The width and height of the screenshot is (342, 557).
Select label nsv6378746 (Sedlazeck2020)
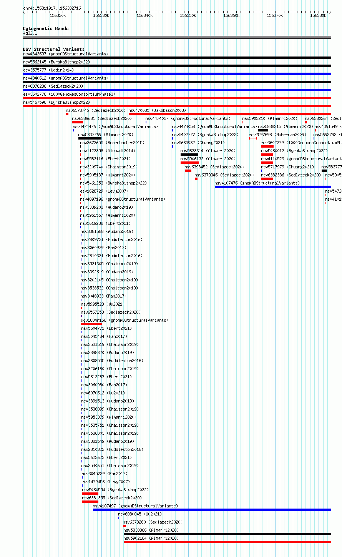96,110
